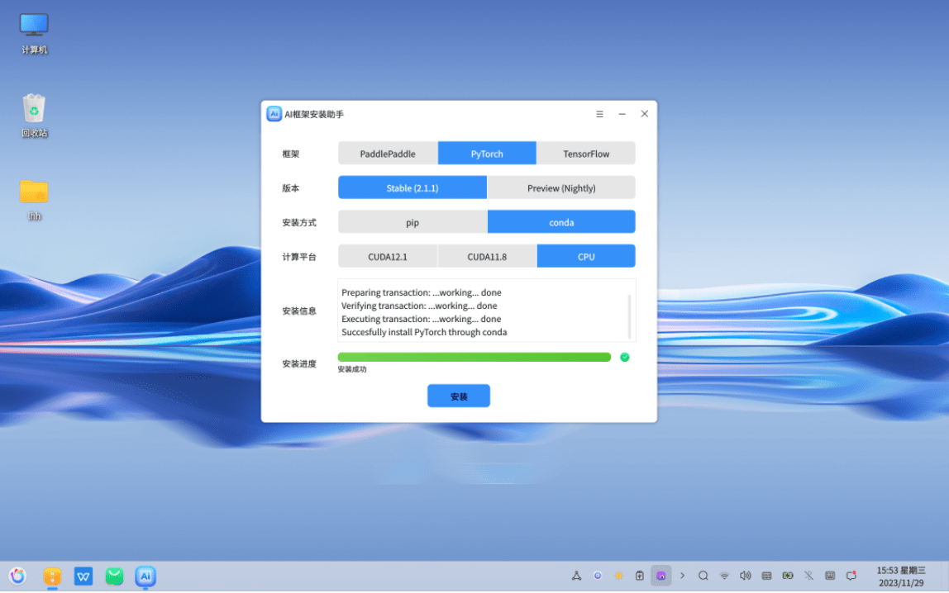The height and width of the screenshot is (593, 949).
Task: Switch framework to TensorFlow
Action: point(586,153)
